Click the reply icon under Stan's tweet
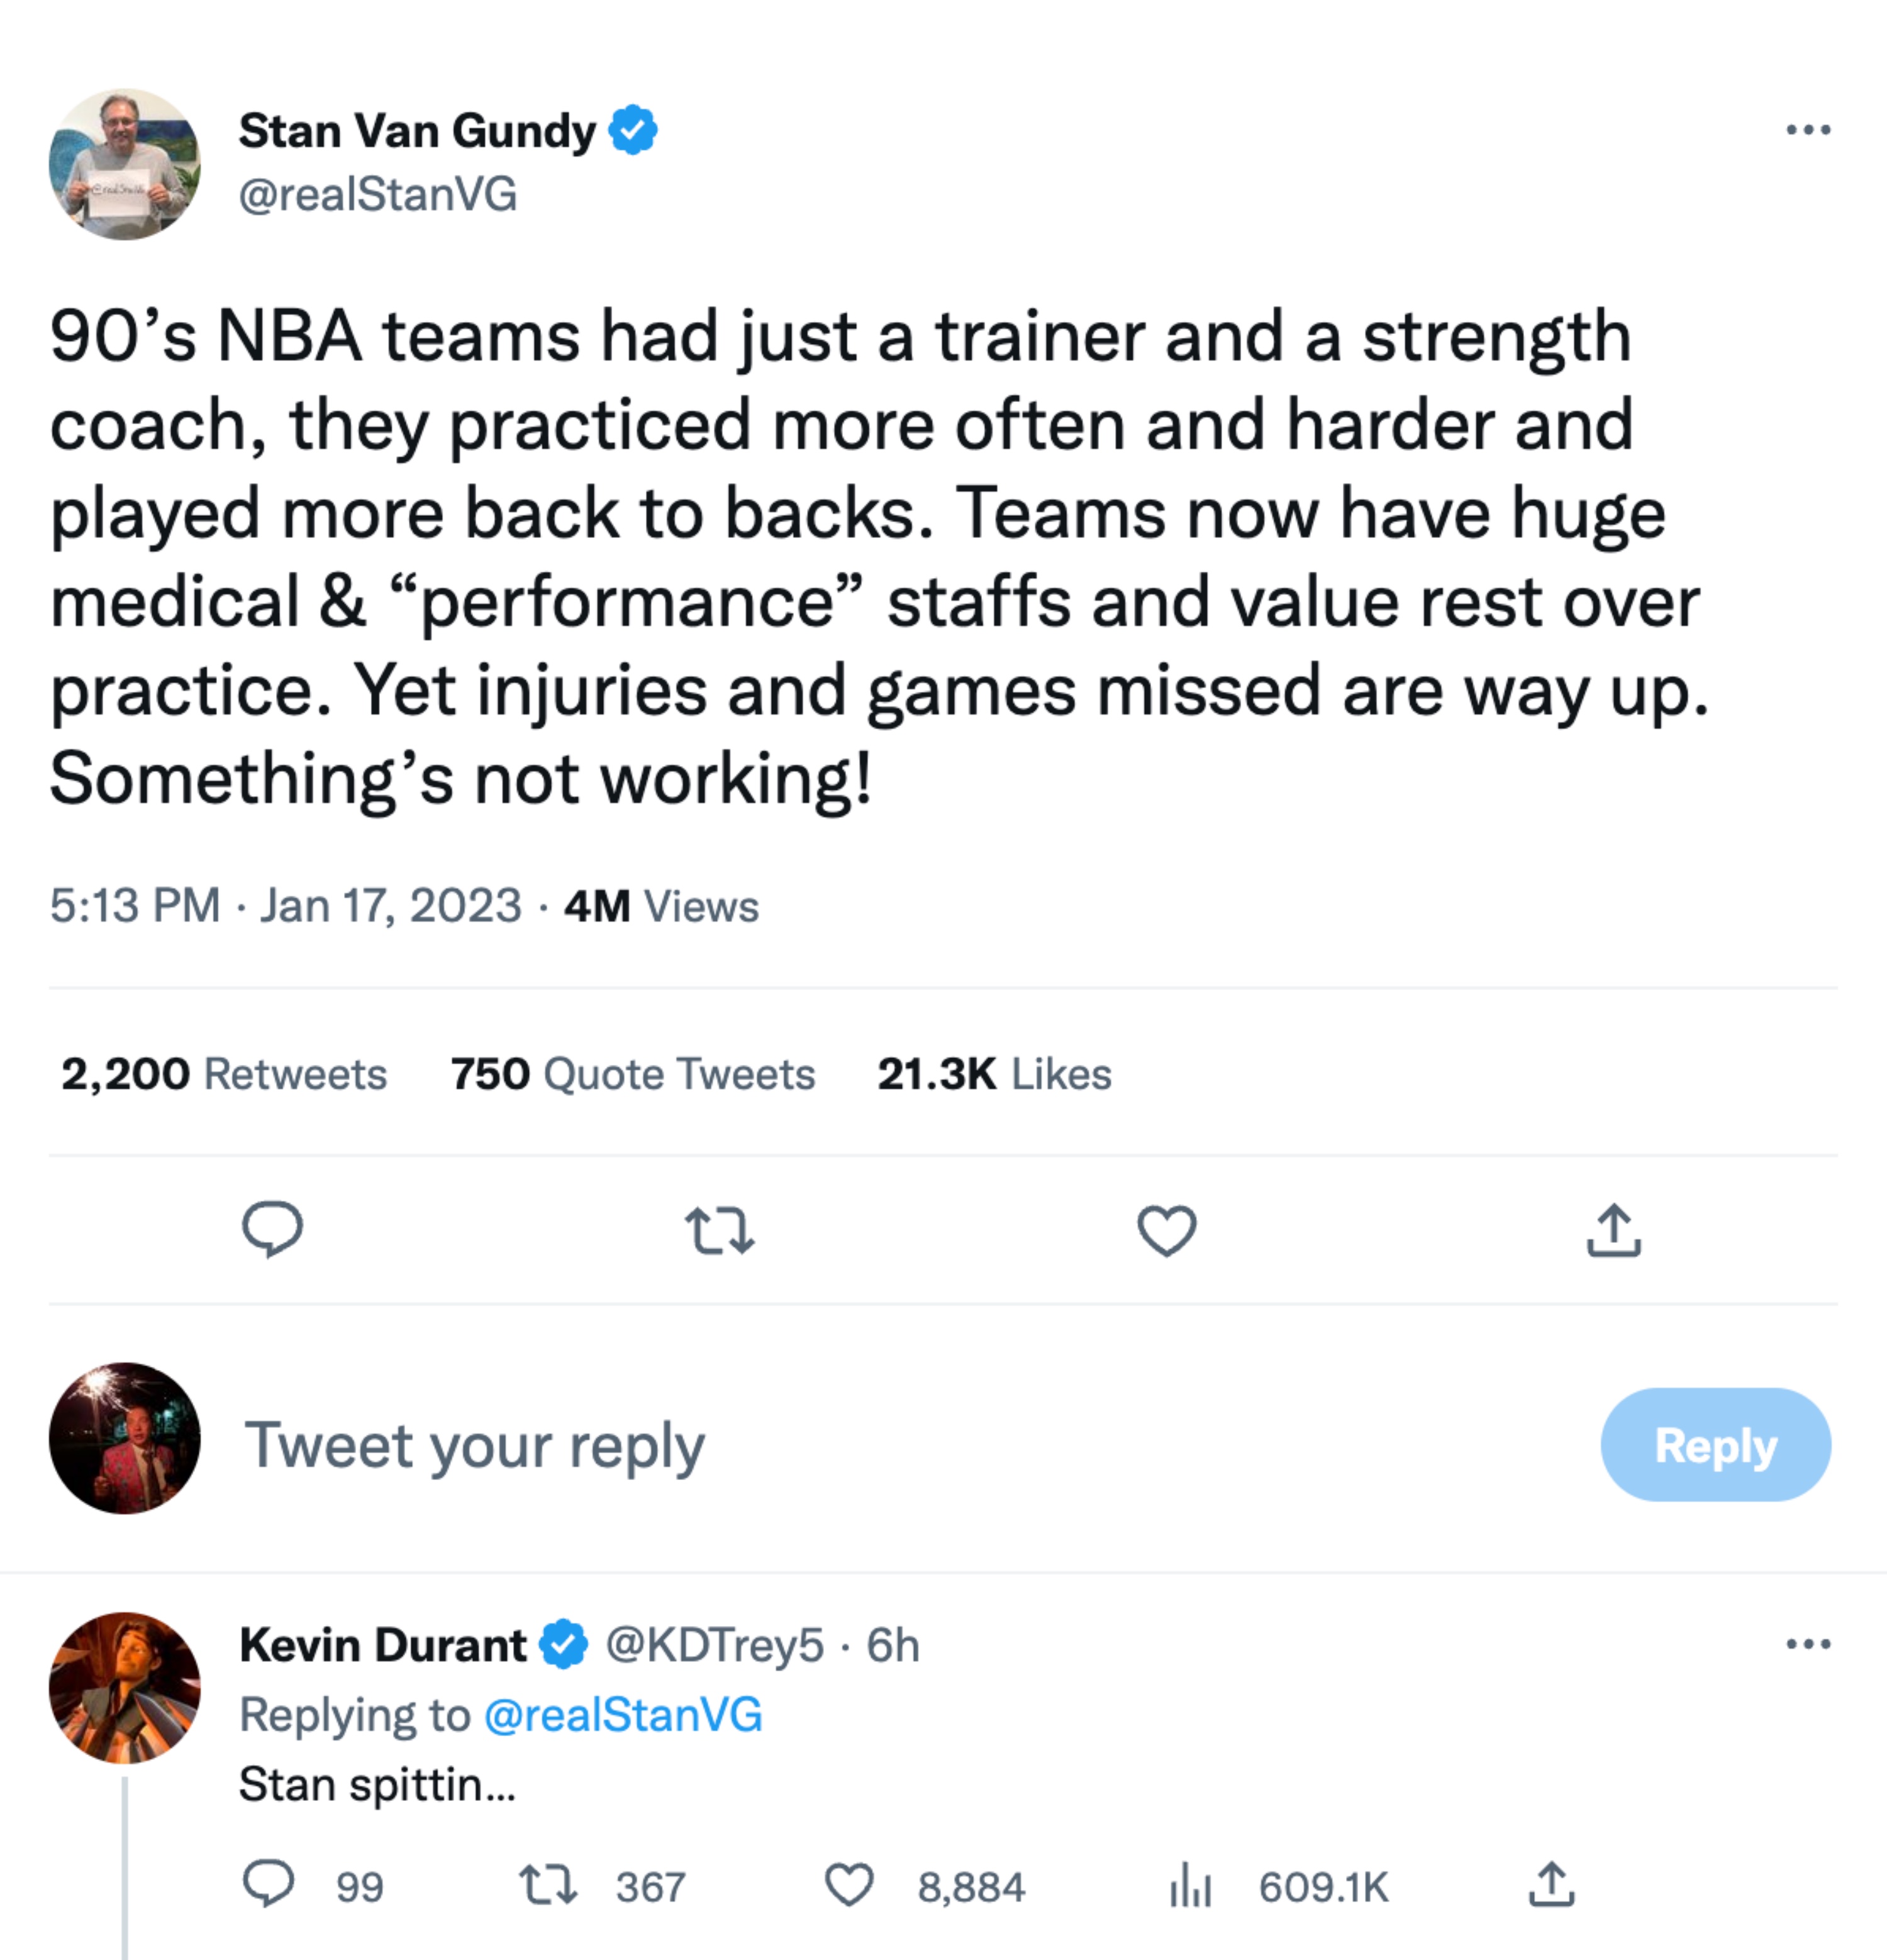The width and height of the screenshot is (1887, 1960). coord(272,1229)
